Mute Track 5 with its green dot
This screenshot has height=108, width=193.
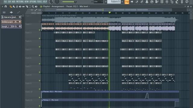click(x=40, y=55)
